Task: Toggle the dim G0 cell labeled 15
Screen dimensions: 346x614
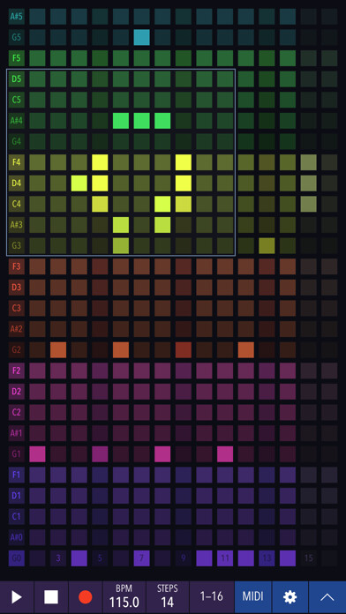Action: pyautogui.click(x=308, y=558)
